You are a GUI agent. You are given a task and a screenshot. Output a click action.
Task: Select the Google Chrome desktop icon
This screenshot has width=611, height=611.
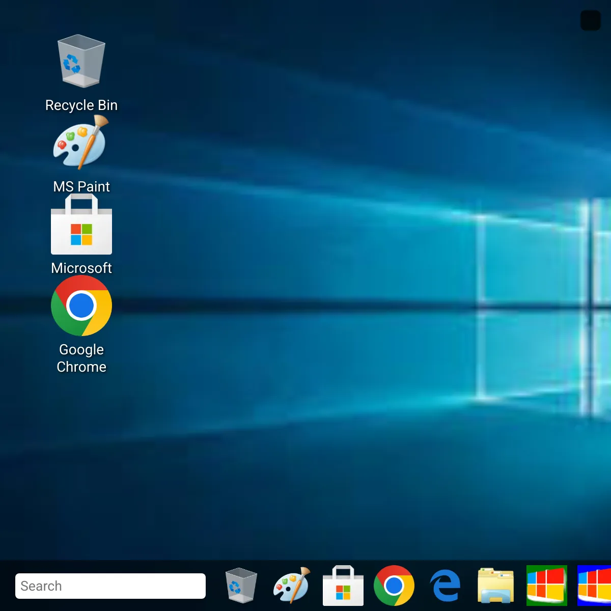pos(81,305)
